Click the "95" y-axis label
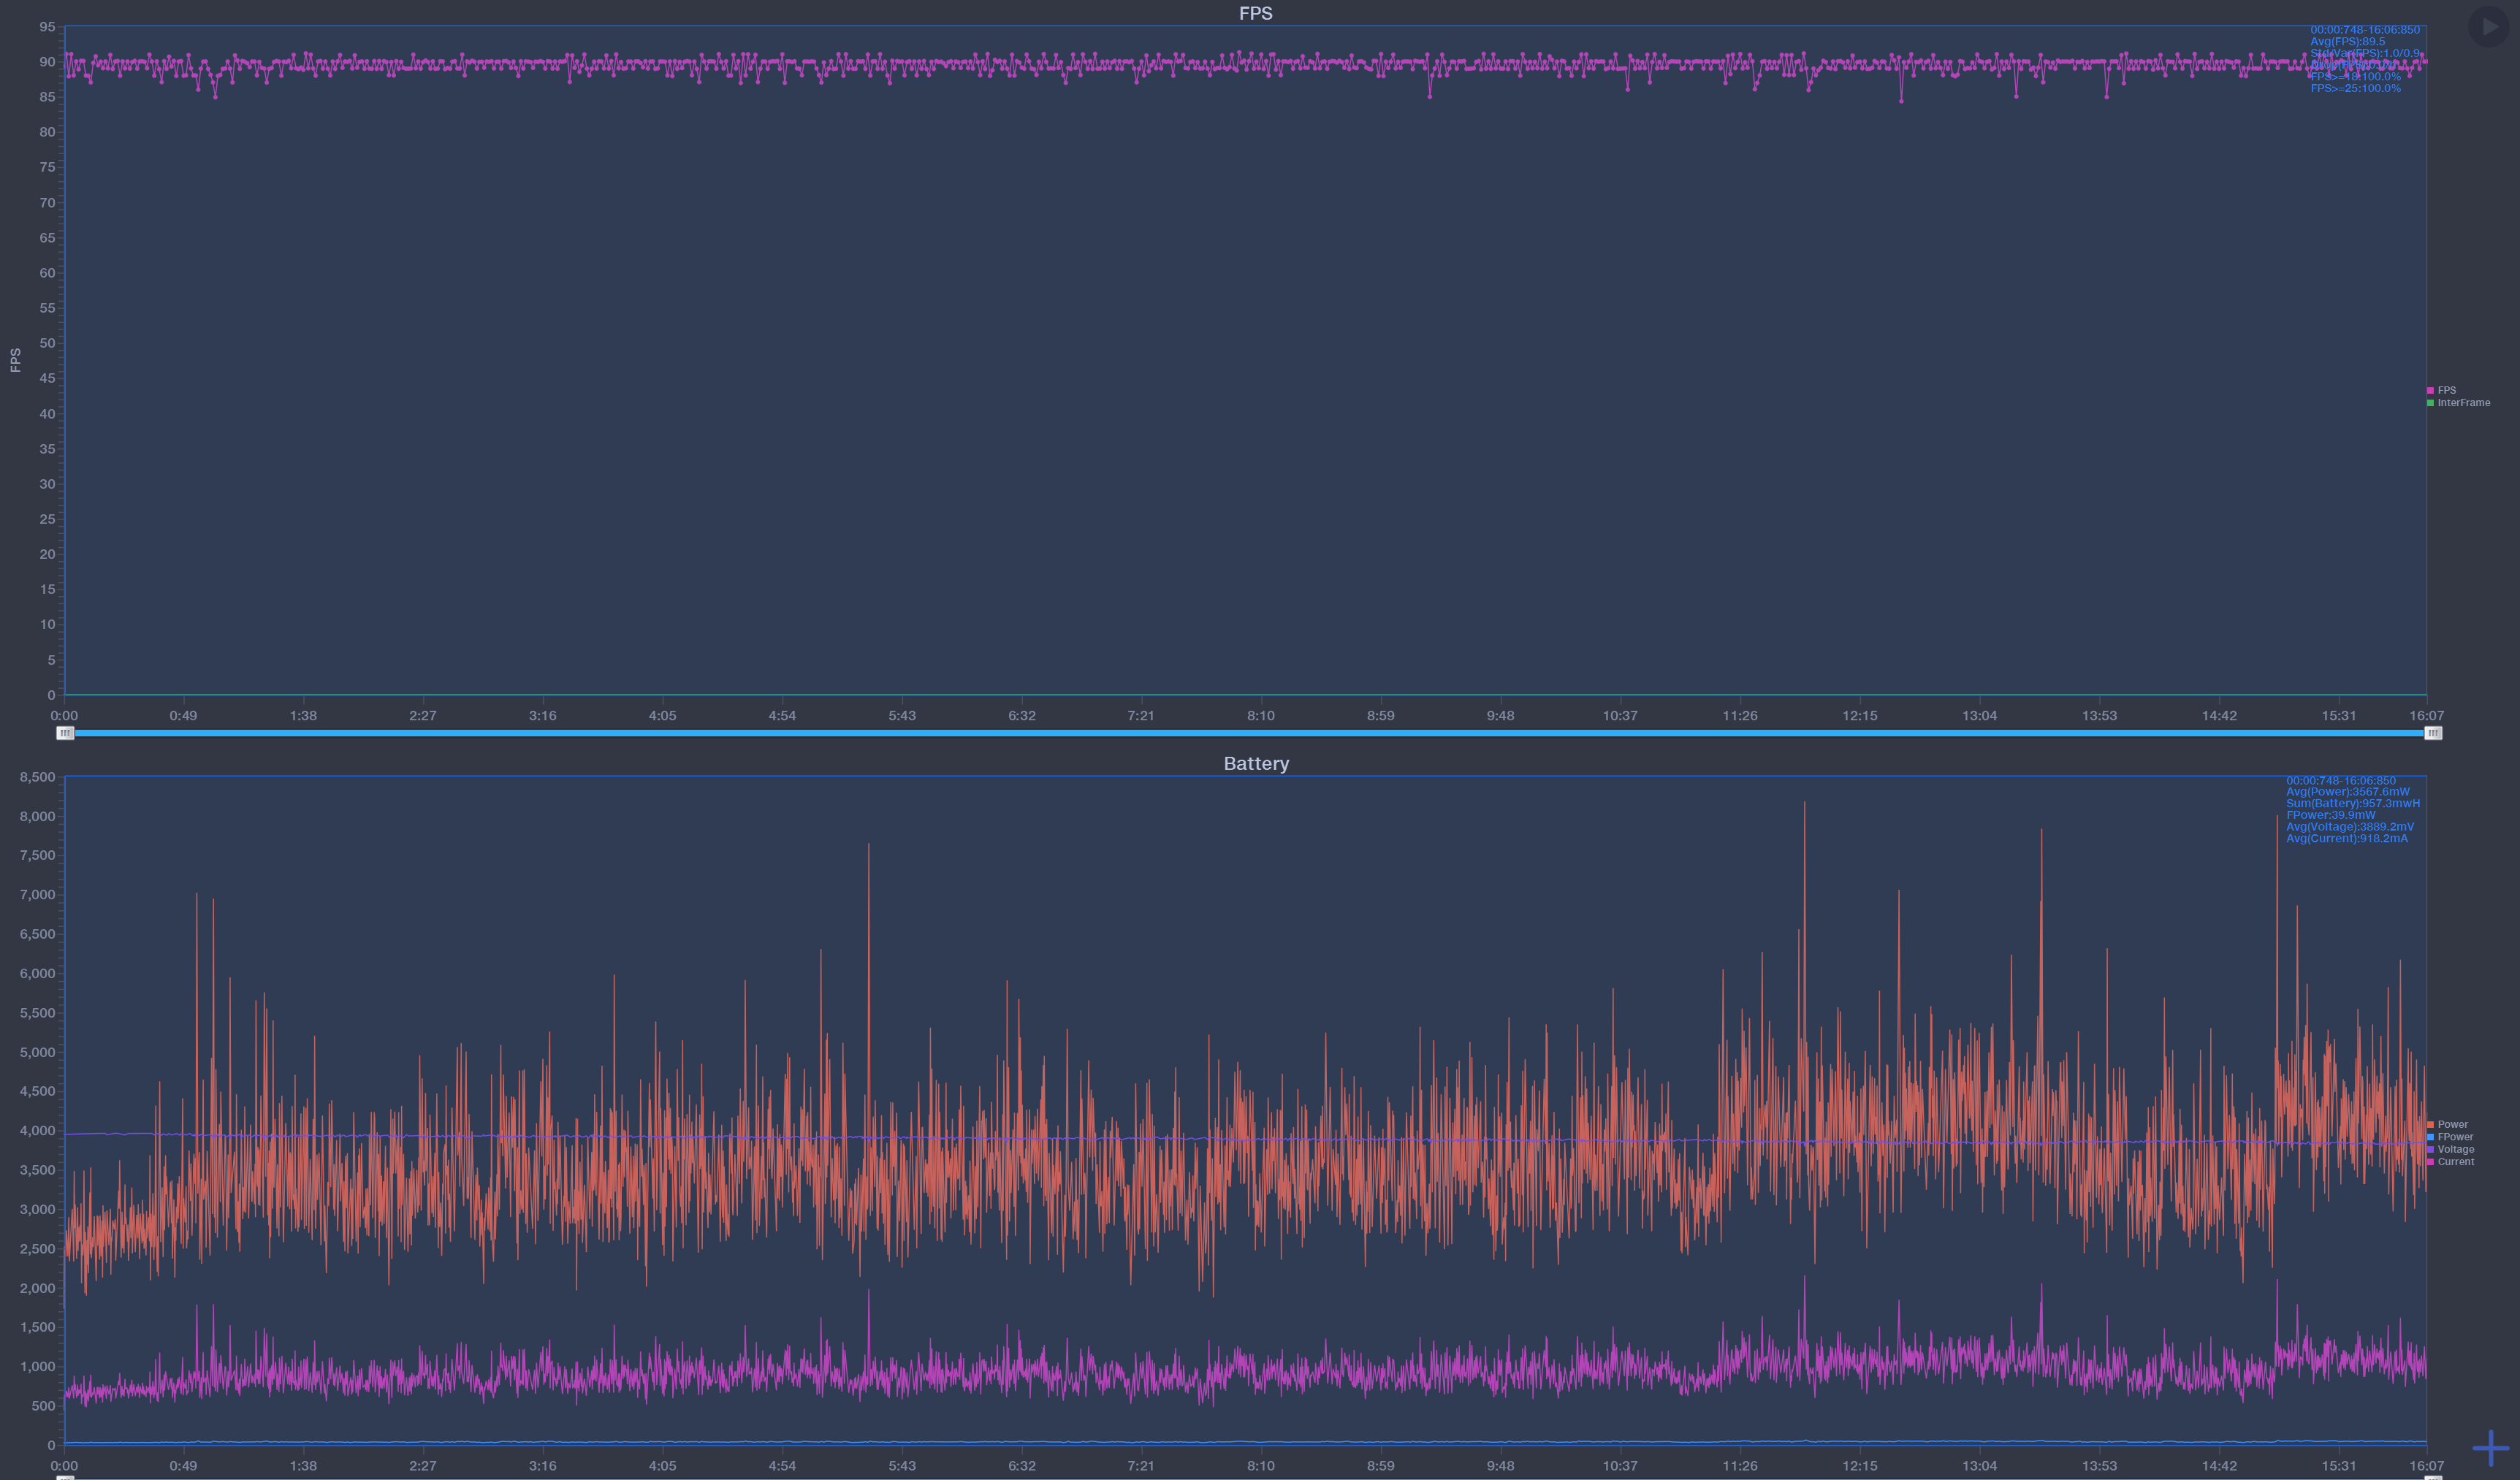2520x1480 pixels. point(47,27)
